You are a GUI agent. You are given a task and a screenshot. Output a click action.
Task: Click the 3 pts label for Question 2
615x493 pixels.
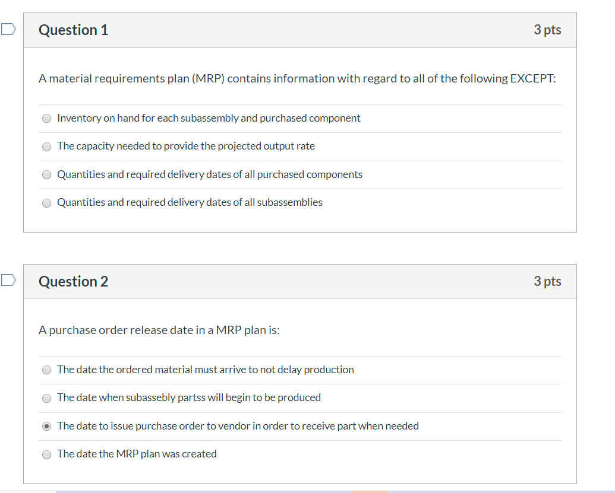coord(548,281)
